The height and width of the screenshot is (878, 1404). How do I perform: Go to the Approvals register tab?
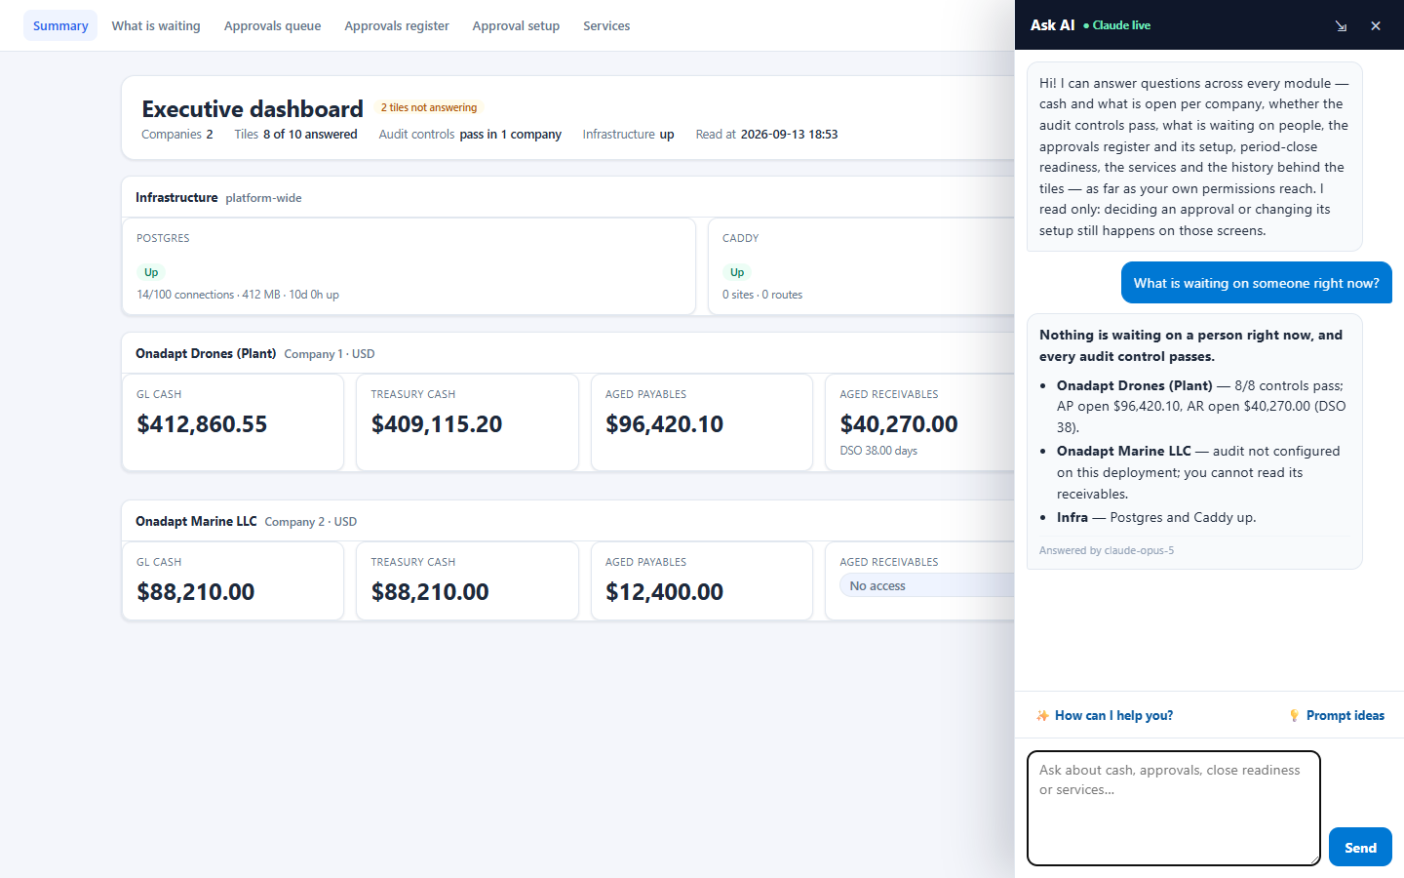click(x=397, y=25)
